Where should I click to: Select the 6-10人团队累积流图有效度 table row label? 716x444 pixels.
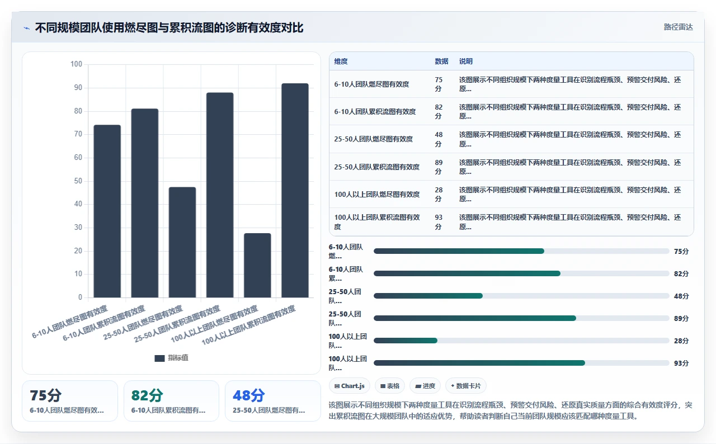coord(375,112)
